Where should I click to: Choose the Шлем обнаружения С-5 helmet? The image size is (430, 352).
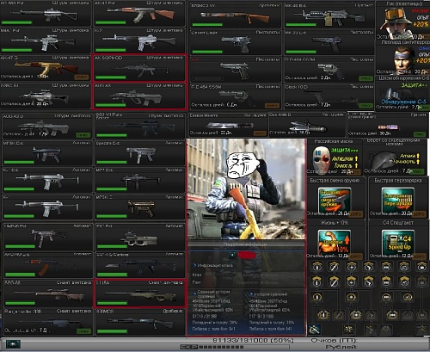pyautogui.click(x=402, y=93)
